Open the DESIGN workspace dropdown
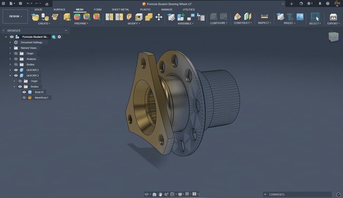The image size is (343, 198). coord(16,16)
